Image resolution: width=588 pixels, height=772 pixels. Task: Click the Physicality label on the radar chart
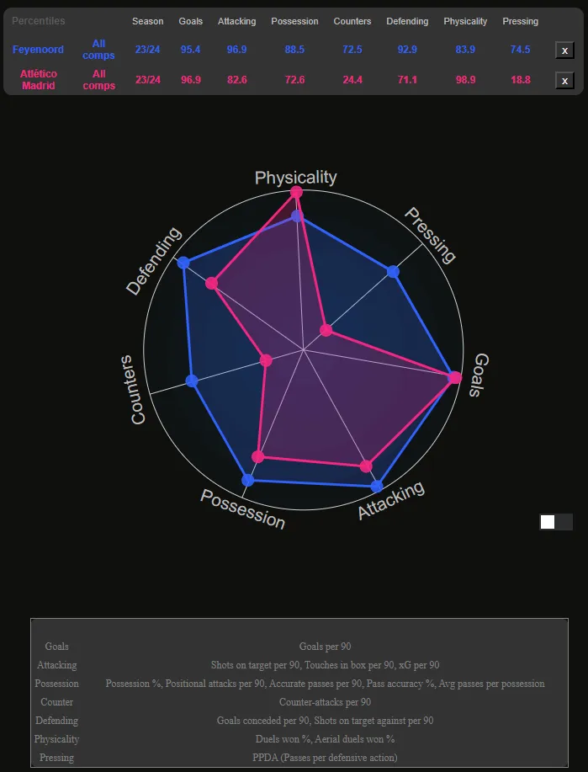point(296,178)
